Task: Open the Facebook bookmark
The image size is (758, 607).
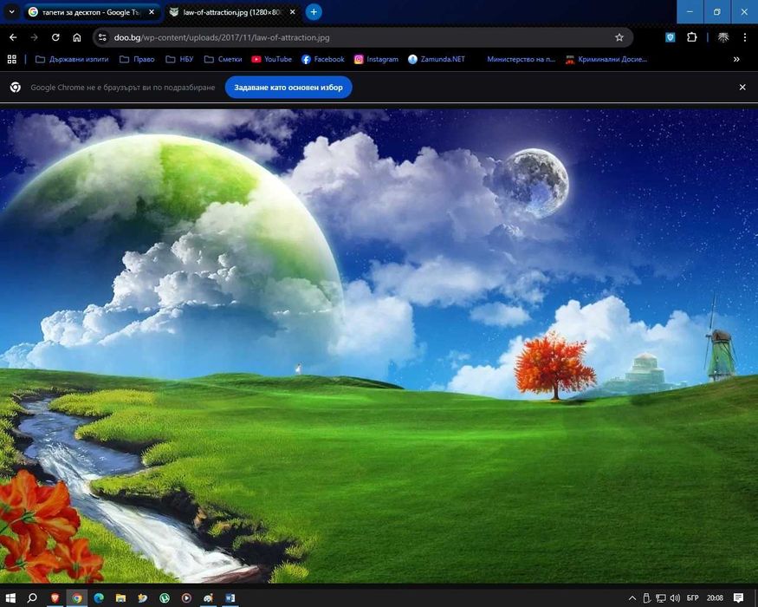Action: tap(323, 59)
